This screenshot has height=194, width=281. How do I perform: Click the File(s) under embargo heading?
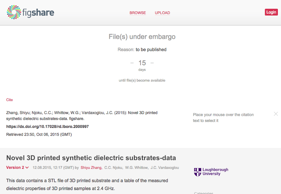pos(142,37)
